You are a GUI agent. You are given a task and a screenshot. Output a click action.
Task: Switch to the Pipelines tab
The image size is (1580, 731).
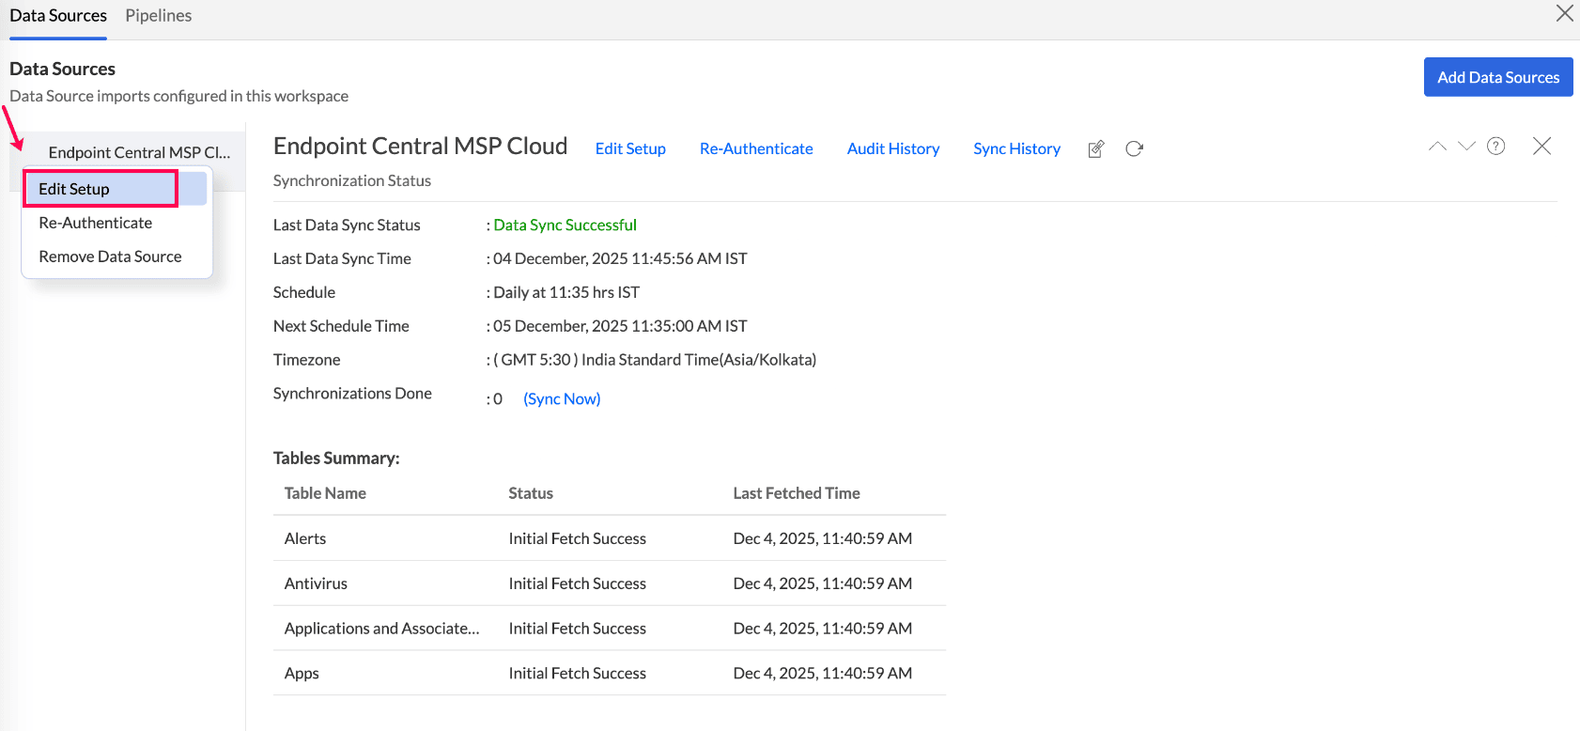pyautogui.click(x=158, y=16)
